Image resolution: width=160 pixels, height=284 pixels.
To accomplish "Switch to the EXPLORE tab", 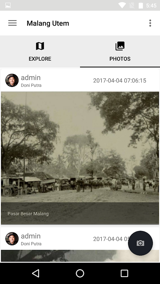I will pyautogui.click(x=40, y=51).
